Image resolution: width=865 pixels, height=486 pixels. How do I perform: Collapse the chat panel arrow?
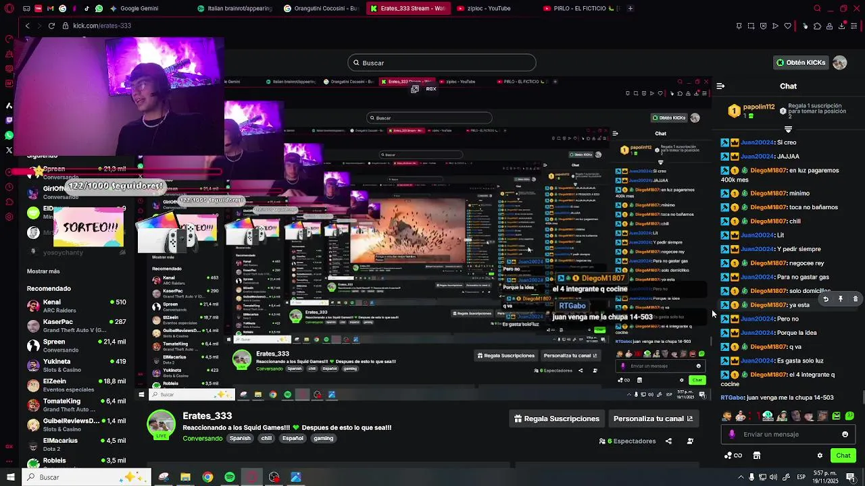pyautogui.click(x=720, y=86)
